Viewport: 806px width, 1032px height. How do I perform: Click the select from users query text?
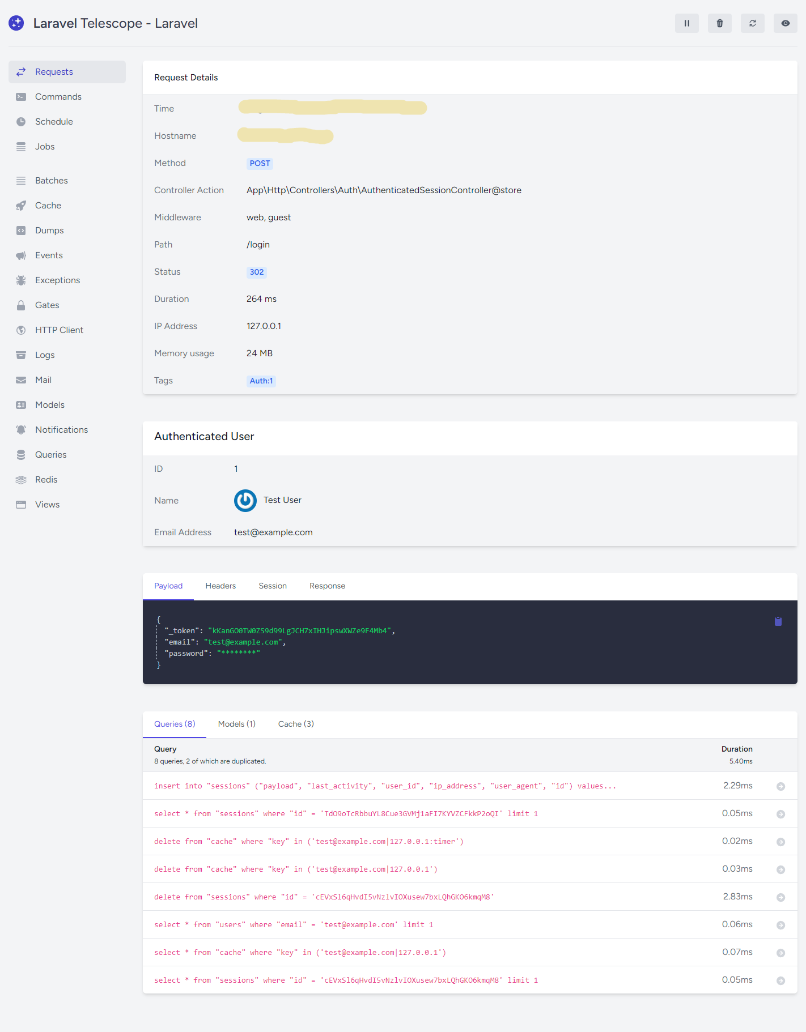(294, 925)
